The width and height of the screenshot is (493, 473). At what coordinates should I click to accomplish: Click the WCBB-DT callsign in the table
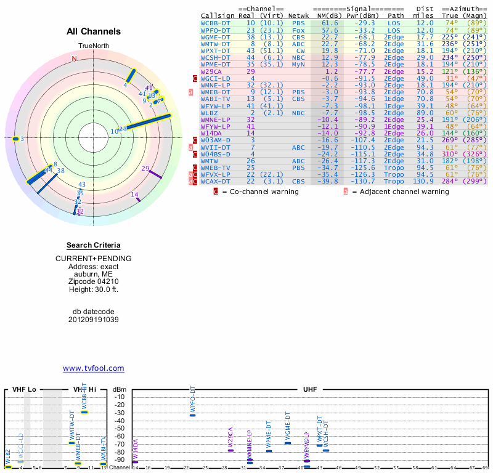215,23
